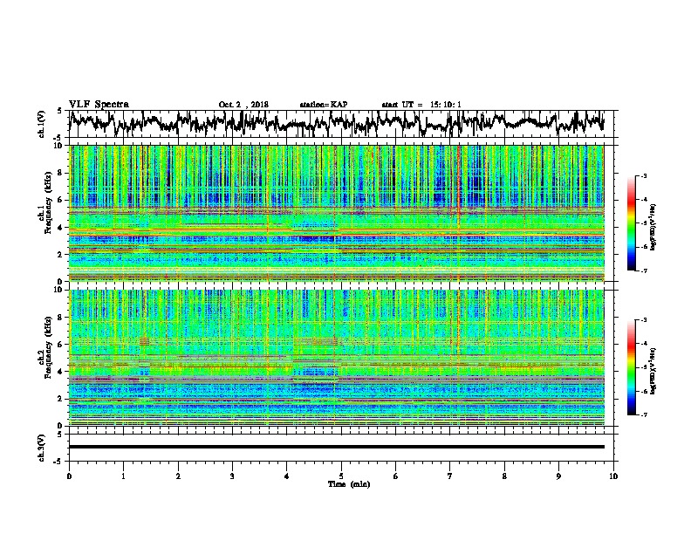The height and width of the screenshot is (534, 691).
Task: Click ch.1 frequency axis tick '4'
Action: 61,228
